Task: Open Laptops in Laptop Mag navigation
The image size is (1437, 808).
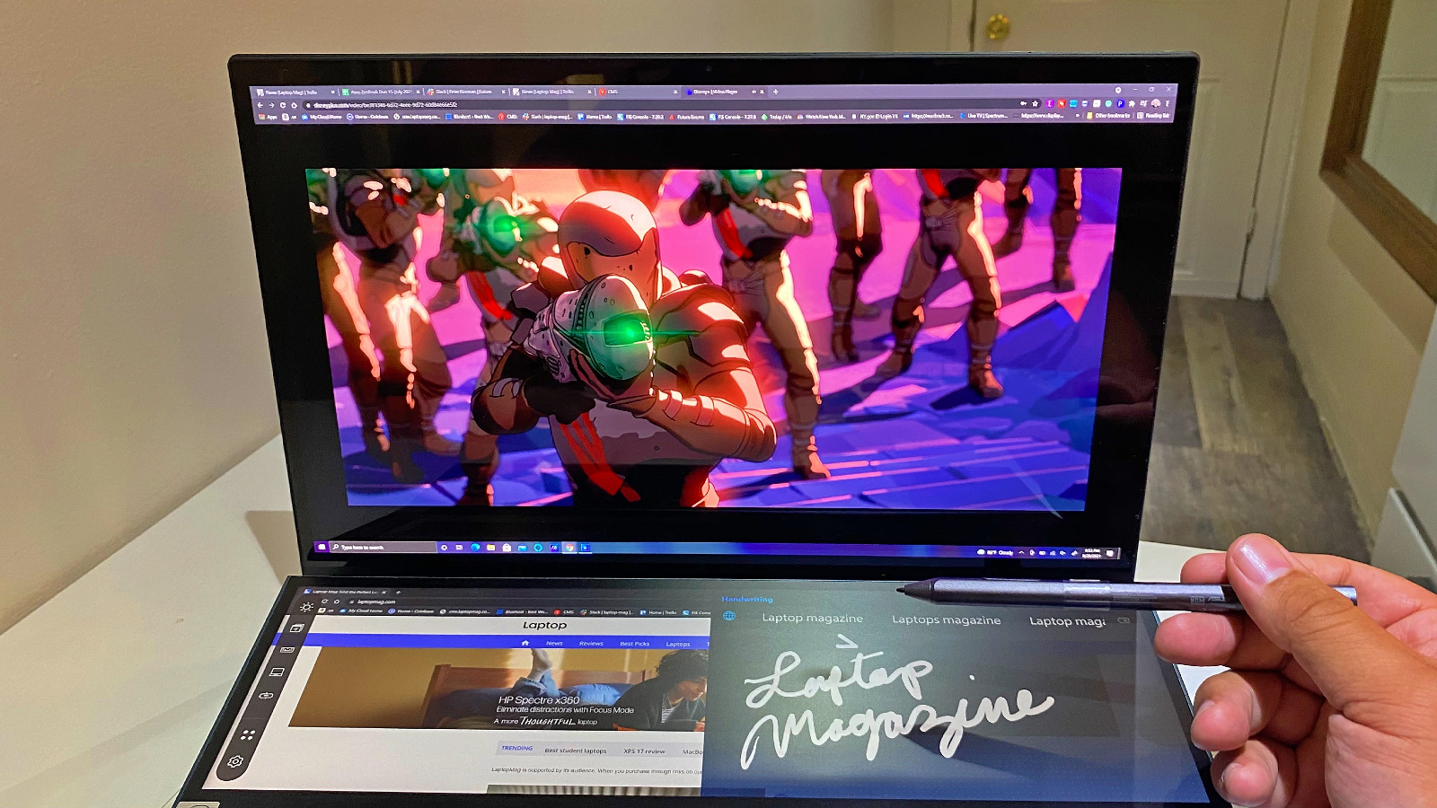Action: point(678,644)
